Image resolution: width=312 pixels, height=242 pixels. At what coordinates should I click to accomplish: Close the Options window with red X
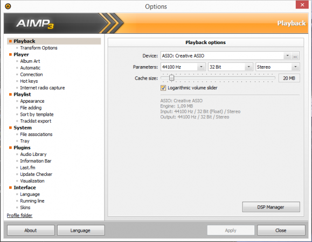pyautogui.click(x=302, y=5)
